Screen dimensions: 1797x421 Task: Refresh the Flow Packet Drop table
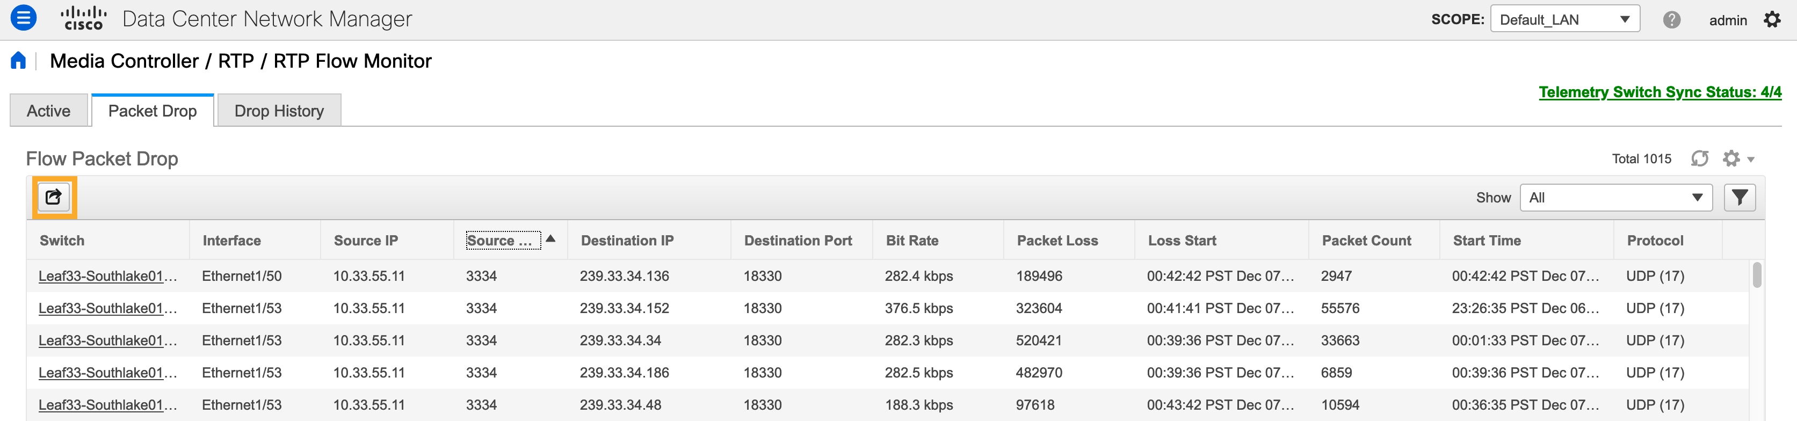pyautogui.click(x=1699, y=159)
